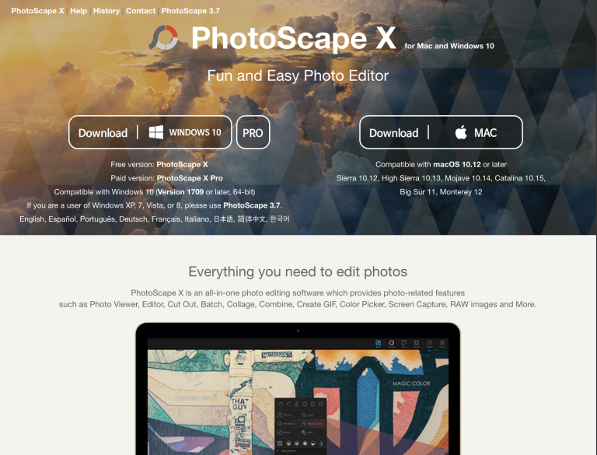Click the Magic Color tool in the dark panel
This screenshot has height=455, width=597.
pyautogui.click(x=312, y=424)
